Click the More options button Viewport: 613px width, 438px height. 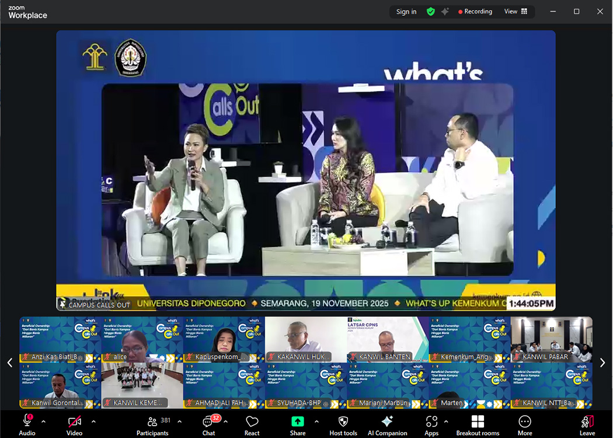coord(525,425)
